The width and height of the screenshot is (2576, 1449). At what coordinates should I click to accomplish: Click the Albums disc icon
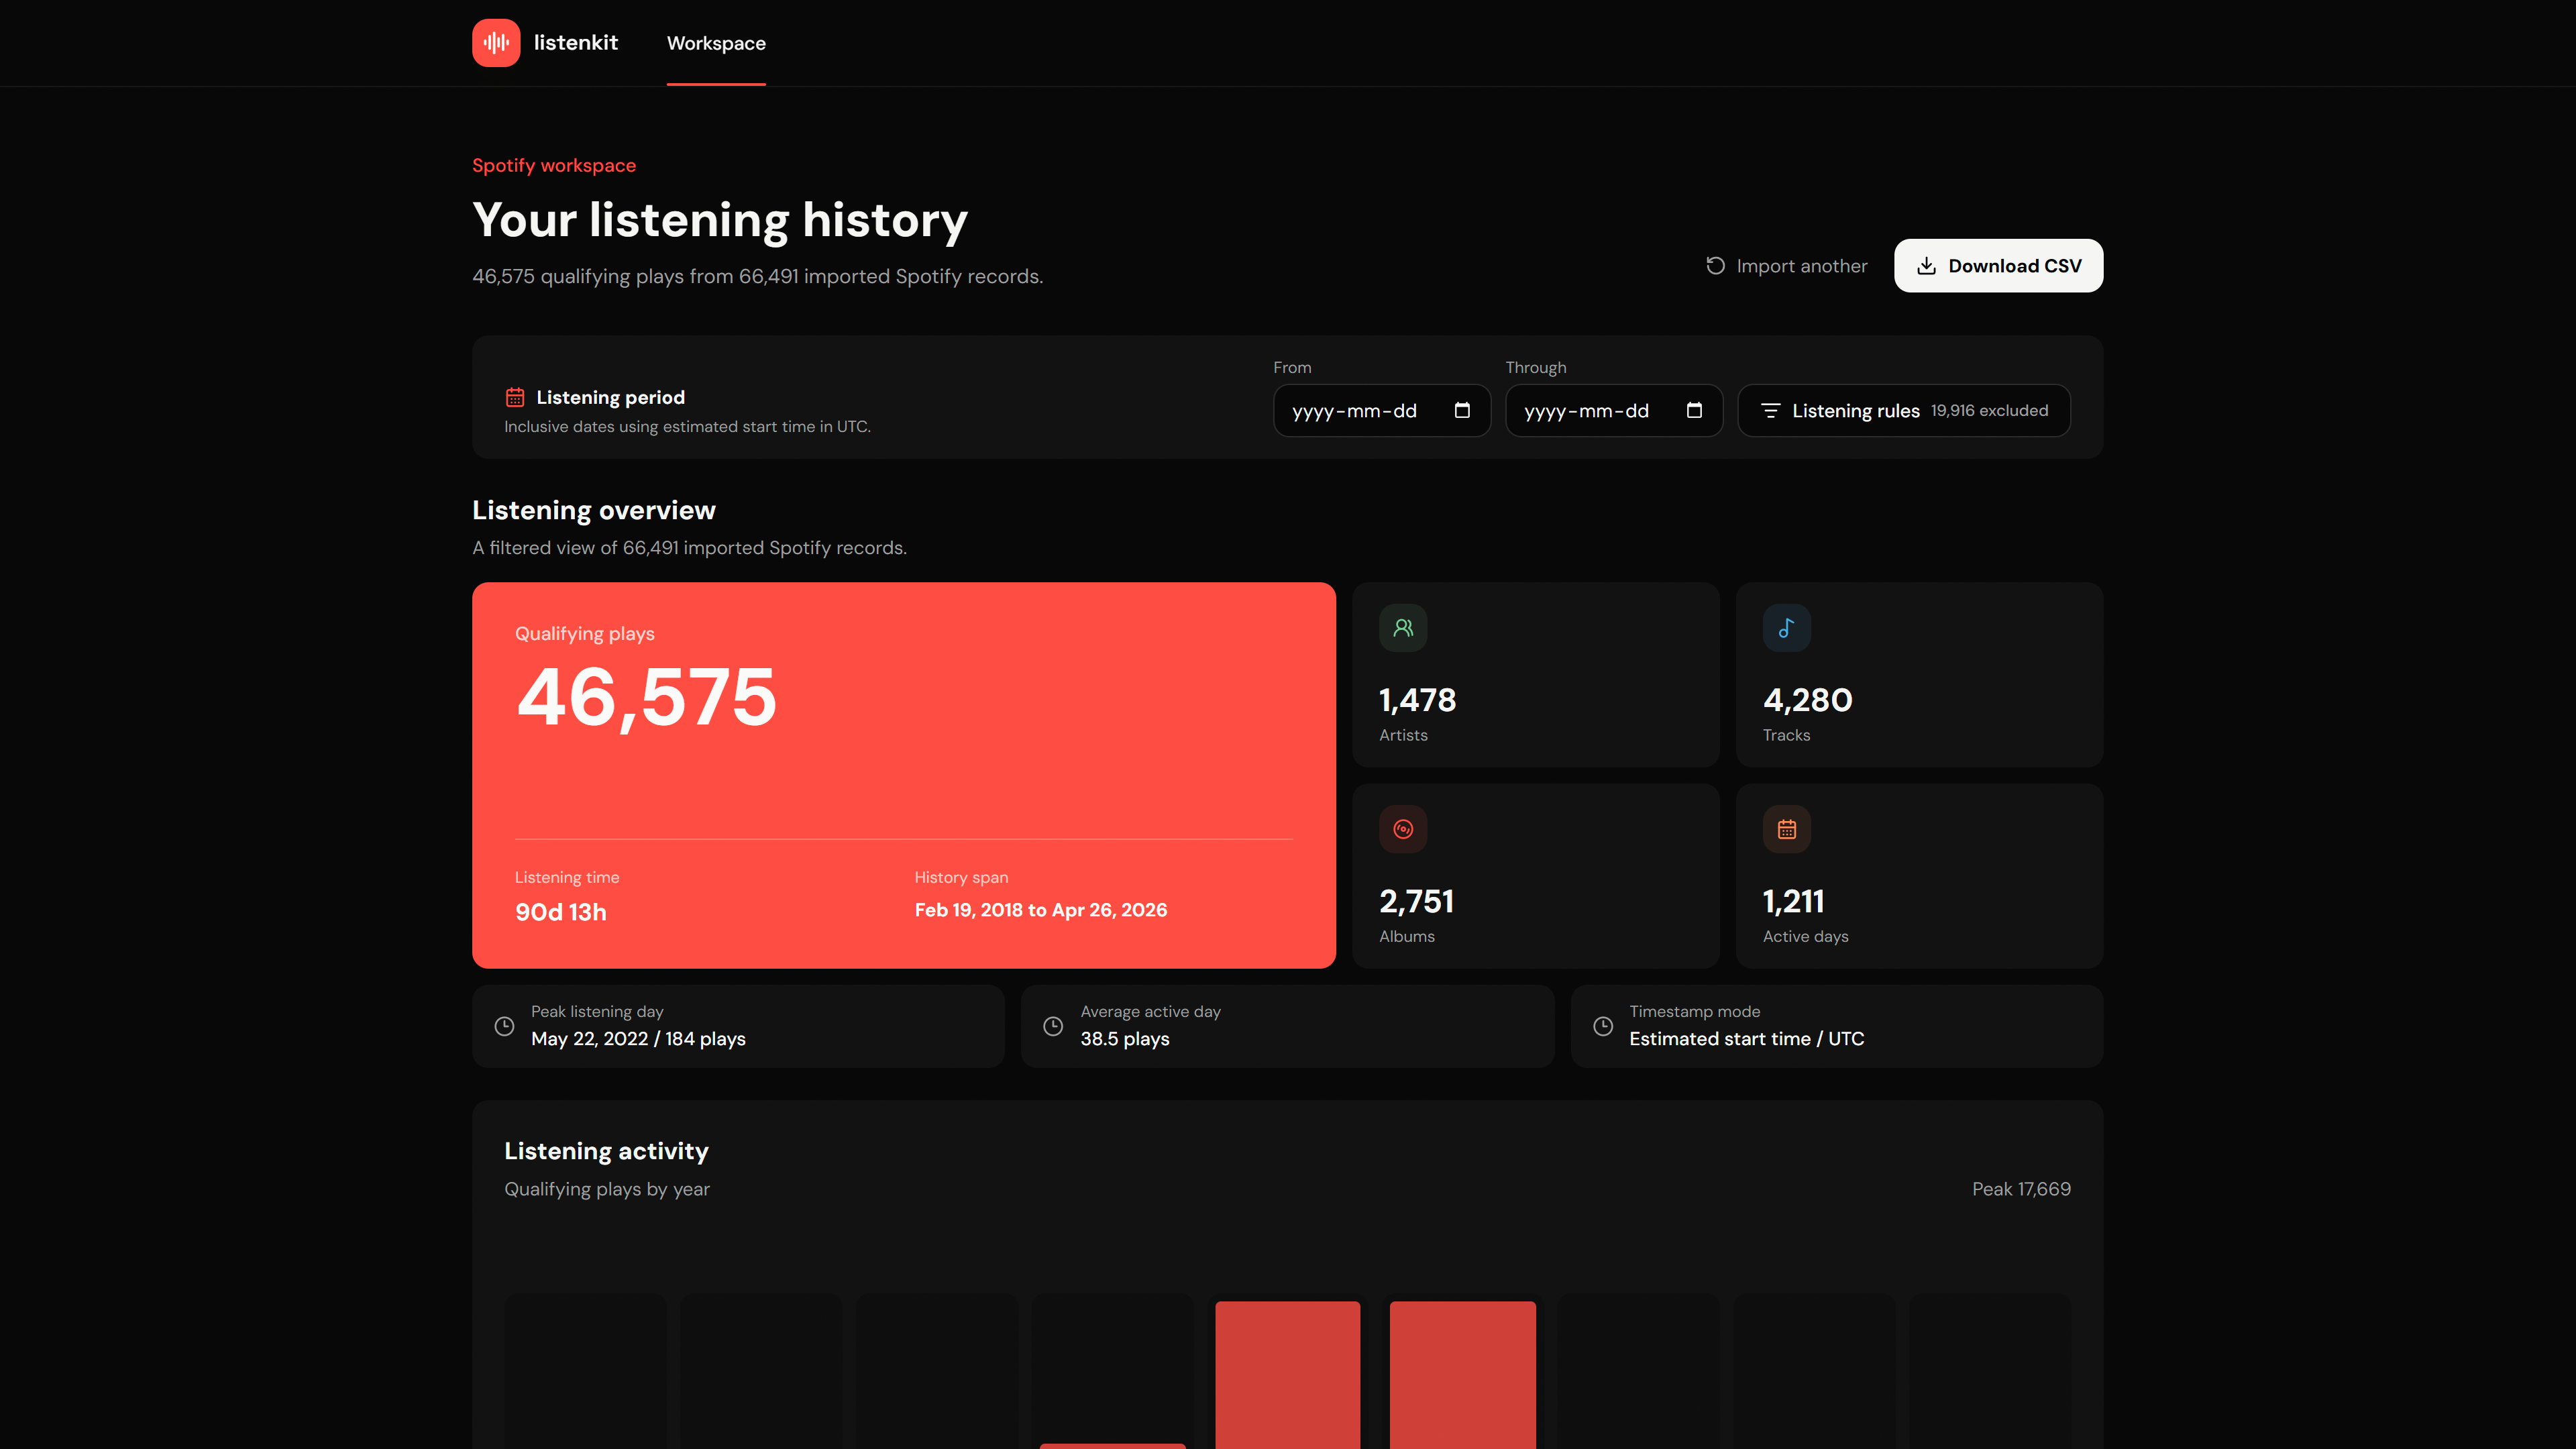[x=1403, y=829]
